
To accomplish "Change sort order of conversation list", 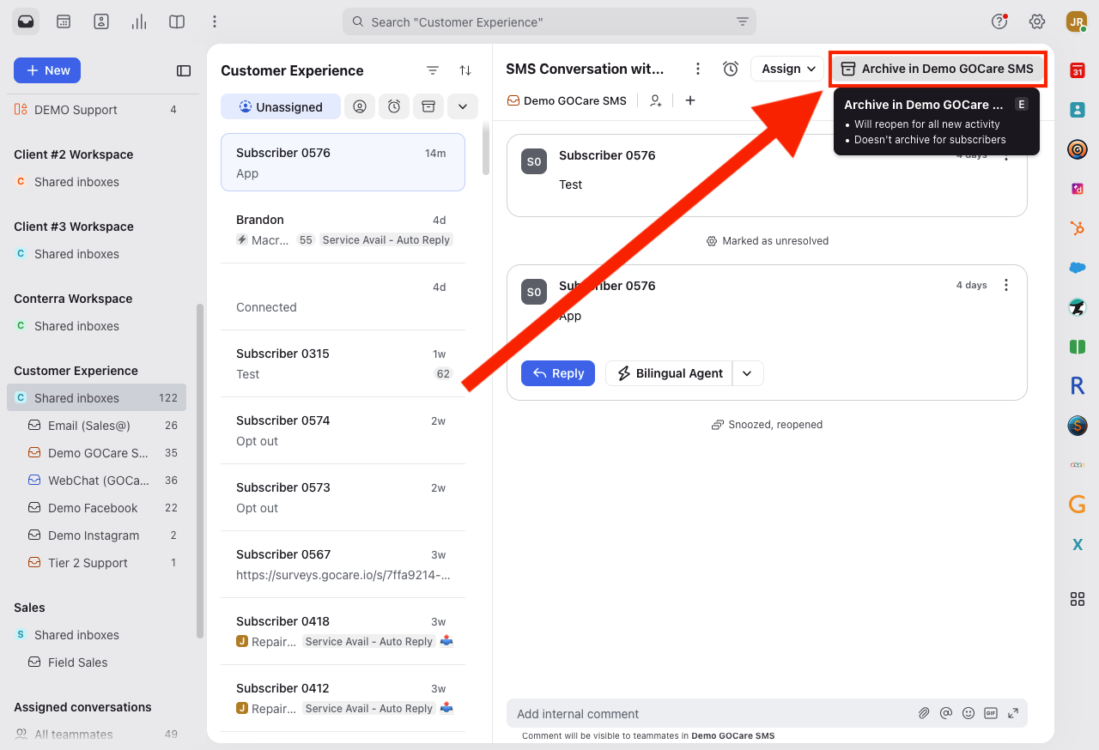I will [x=465, y=70].
